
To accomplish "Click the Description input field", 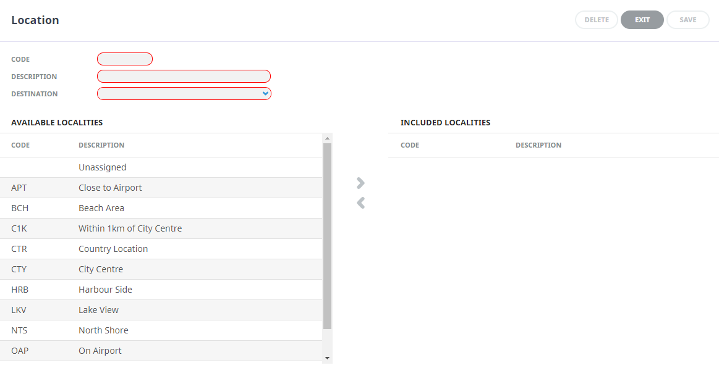I will [x=184, y=77].
